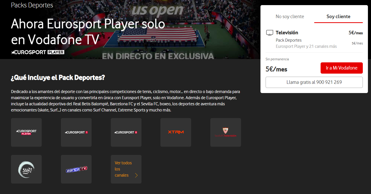
Task: Click the arrow chevron in Ver todos tile
Action: coord(136,175)
